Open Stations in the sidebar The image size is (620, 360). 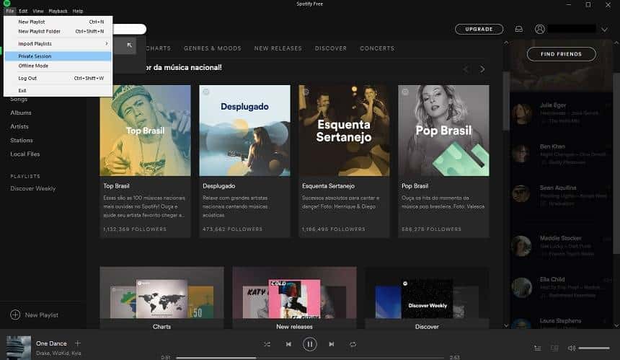pyautogui.click(x=22, y=141)
